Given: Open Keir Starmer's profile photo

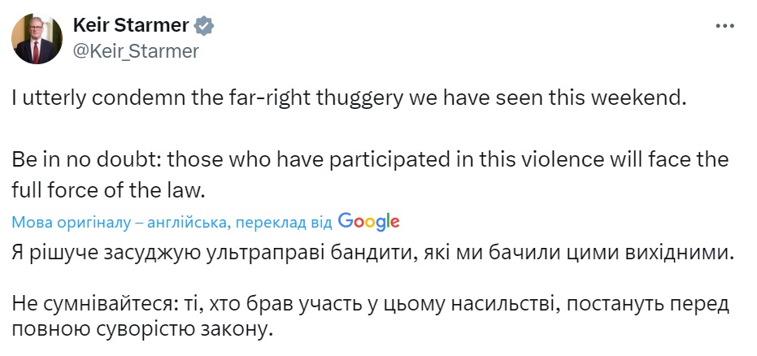Looking at the screenshot, I should (37, 38).
